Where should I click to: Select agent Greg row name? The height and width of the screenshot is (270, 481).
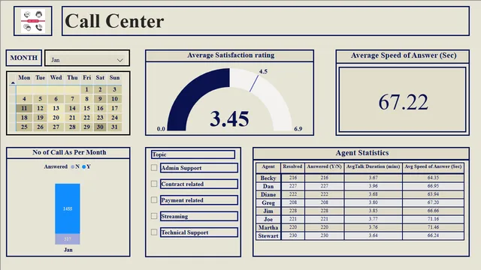click(268, 202)
